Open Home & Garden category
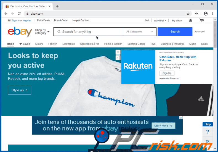This screenshot has height=152, width=218. pyautogui.click(x=113, y=44)
